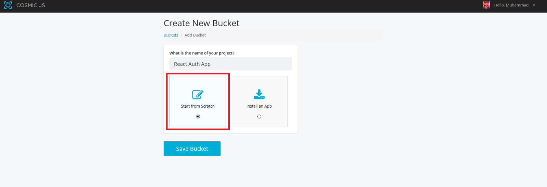This screenshot has height=187, width=547.
Task: Click the project name question label
Action: point(202,53)
